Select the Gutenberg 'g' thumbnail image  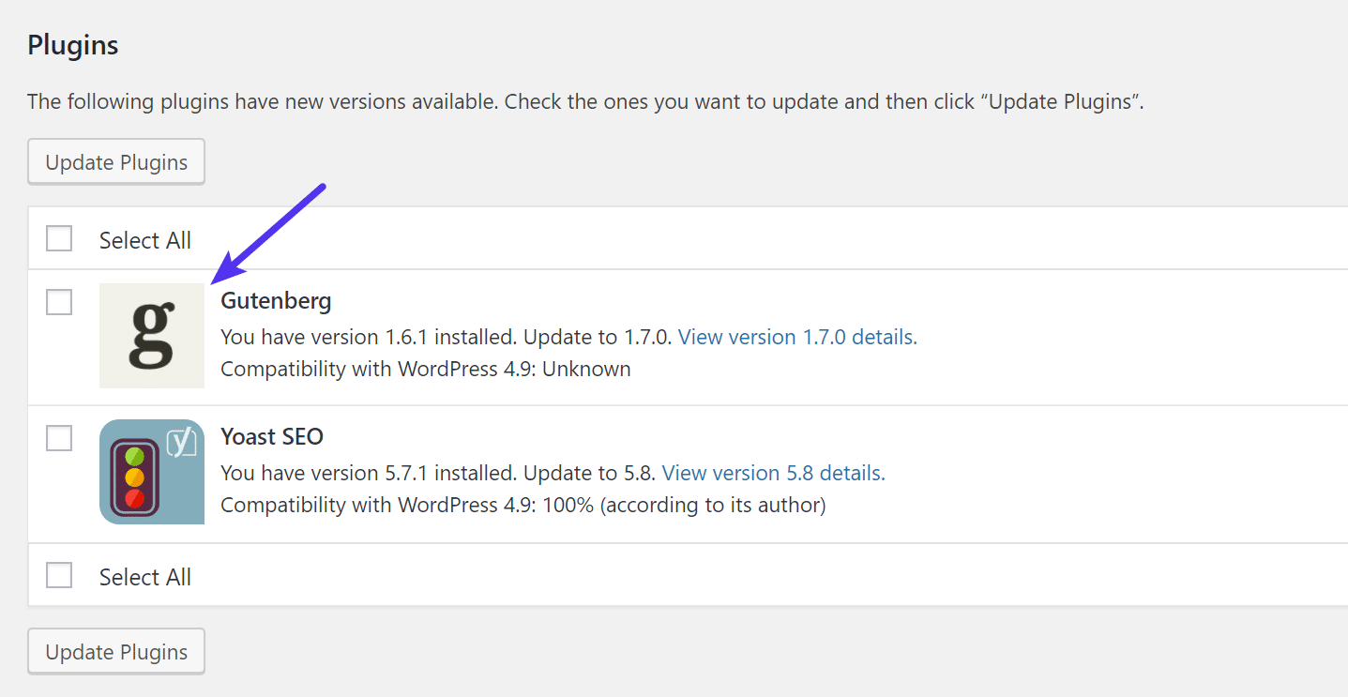(151, 336)
